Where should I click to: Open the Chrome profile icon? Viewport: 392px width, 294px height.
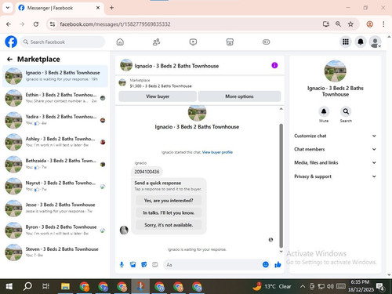pyautogui.click(x=369, y=24)
